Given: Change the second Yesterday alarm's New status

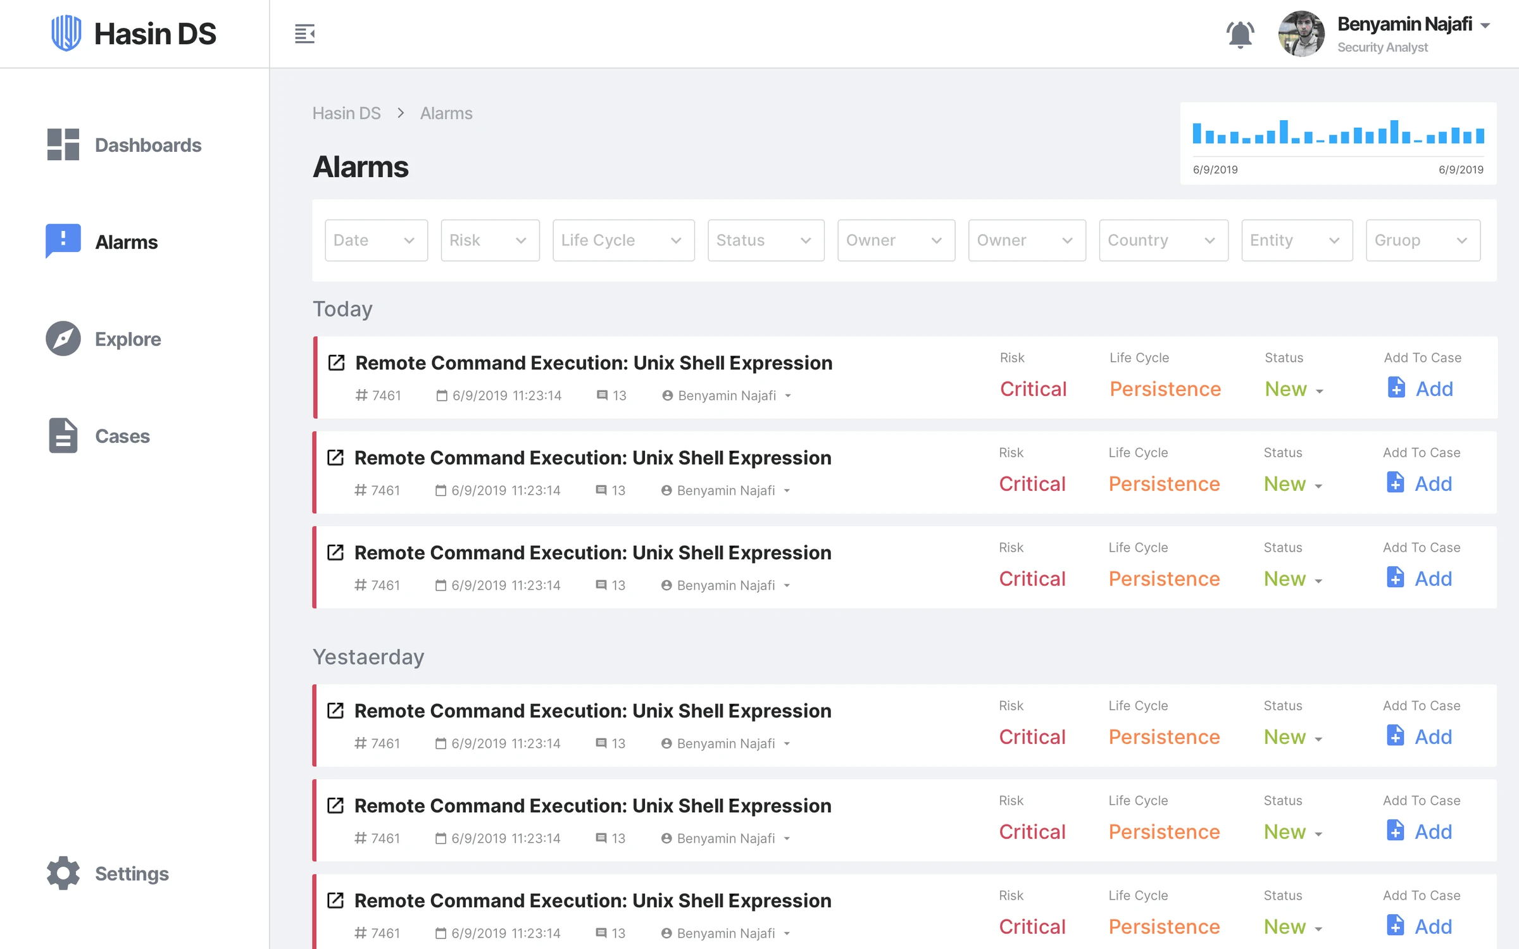Looking at the screenshot, I should 1293,832.
